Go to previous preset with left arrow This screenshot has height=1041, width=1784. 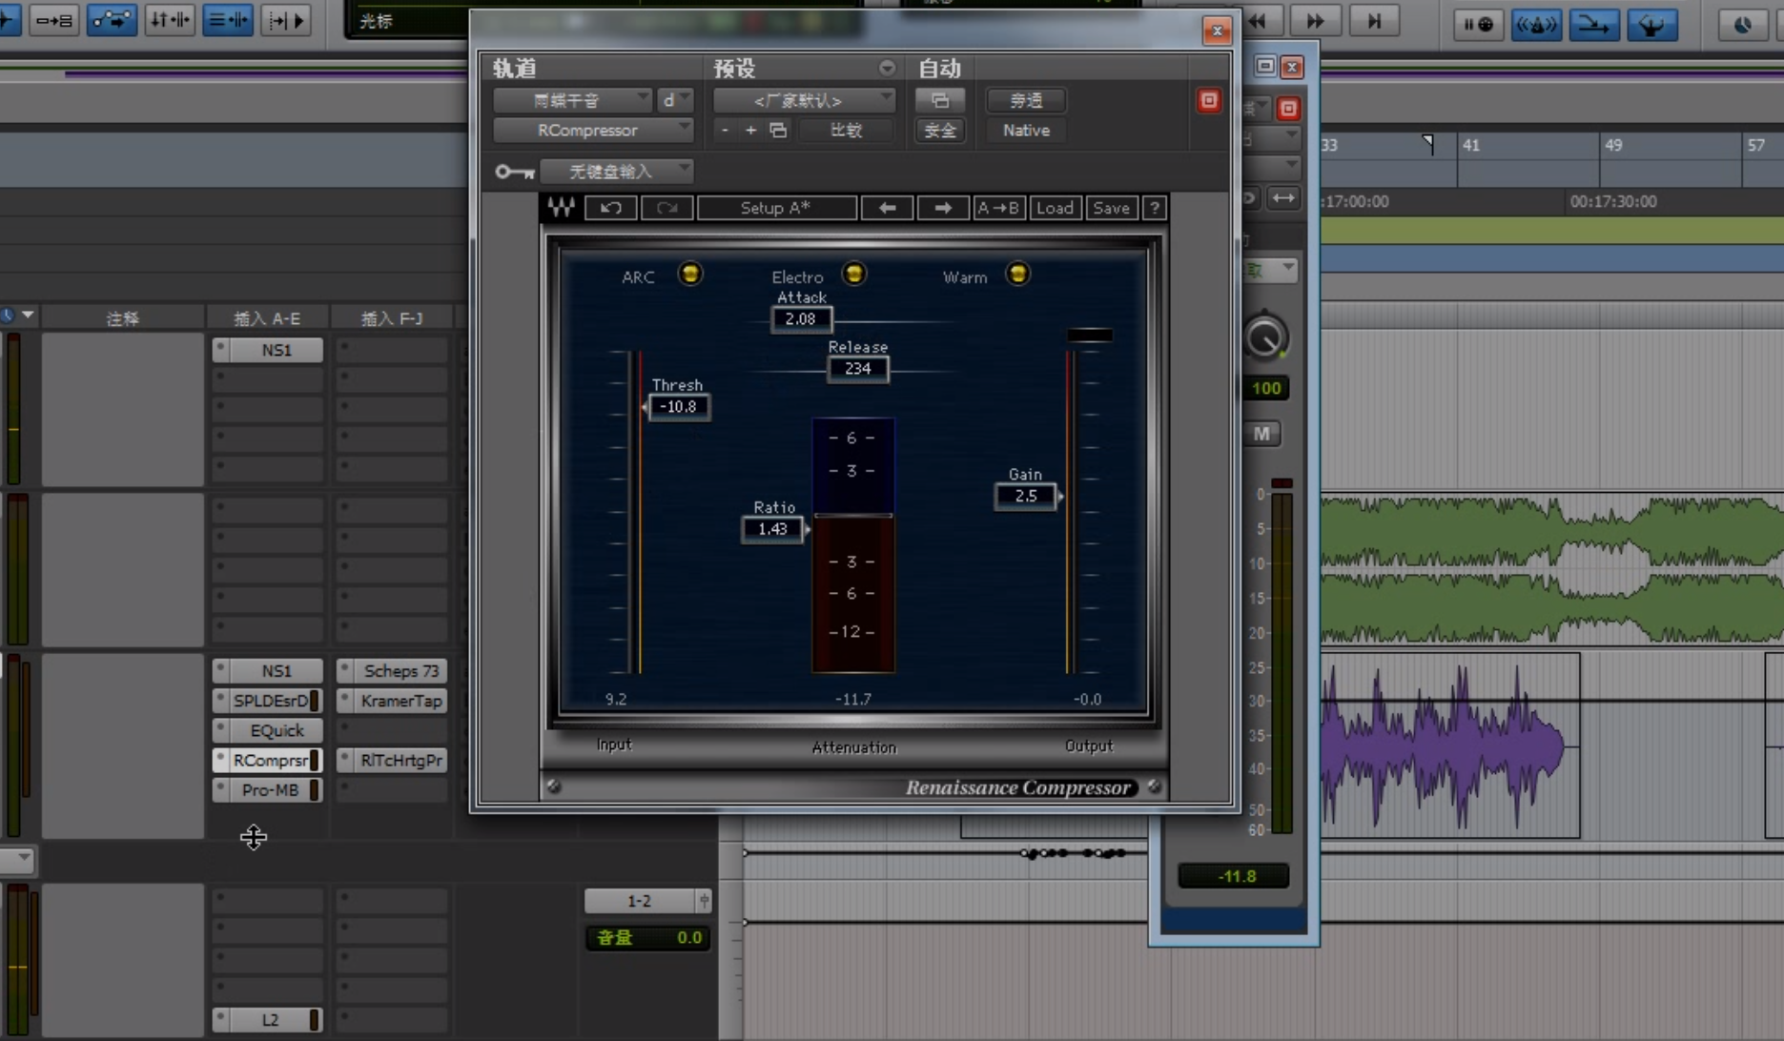887,208
